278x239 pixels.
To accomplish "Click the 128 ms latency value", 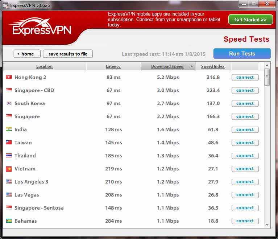I will click(113, 129).
